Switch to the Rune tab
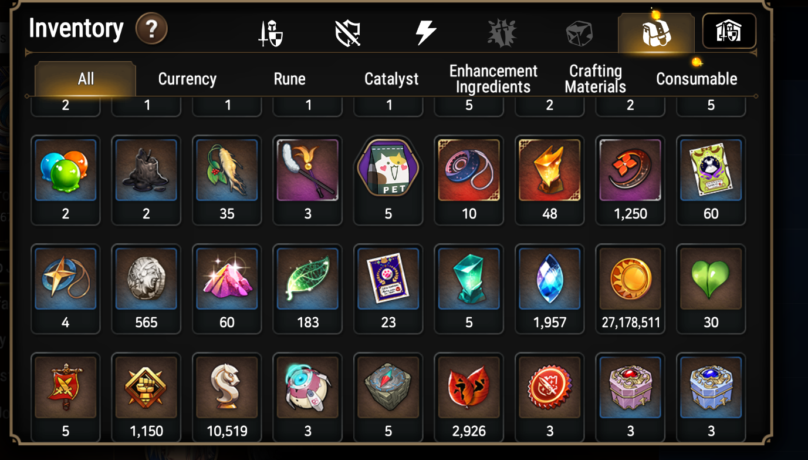Image resolution: width=808 pixels, height=460 pixels. [x=290, y=79]
